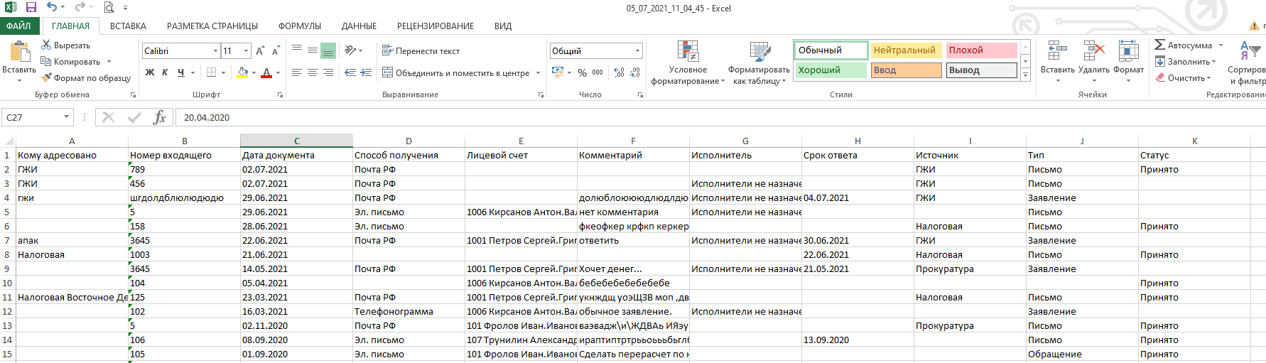Switch to ФОРМУЛЫ tab
Screen dimensions: 1266x363
[300, 26]
